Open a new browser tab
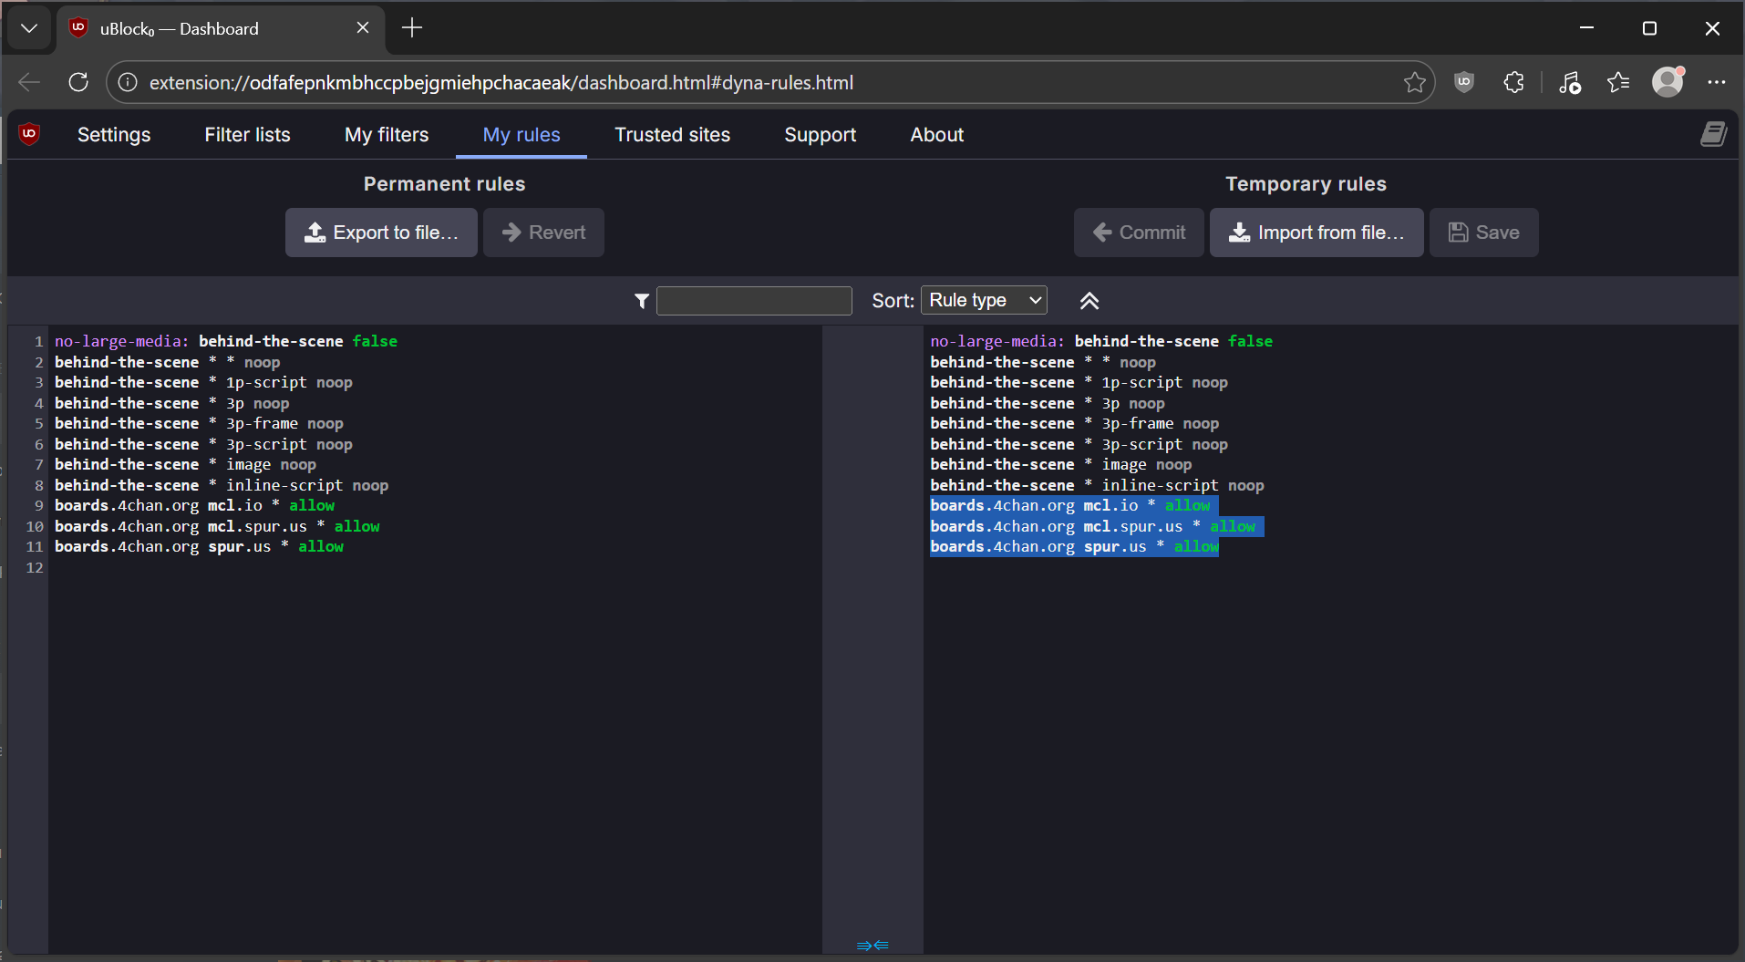 point(412,28)
